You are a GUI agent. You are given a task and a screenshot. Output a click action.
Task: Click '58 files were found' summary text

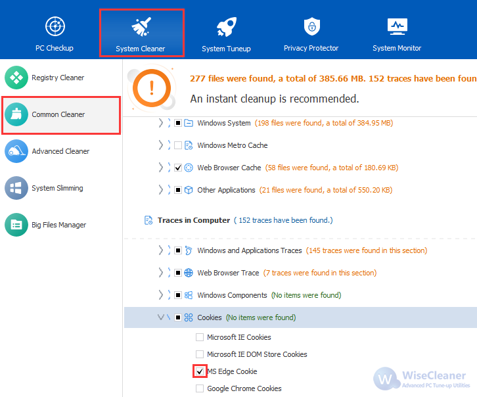[332, 168]
